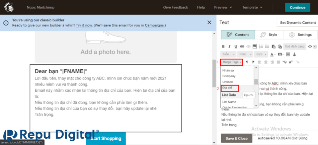The image size is (318, 145).
Task: Expand the Size dropdown
Action: tap(261, 54)
